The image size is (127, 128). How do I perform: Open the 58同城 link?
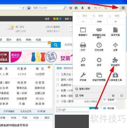(41, 111)
